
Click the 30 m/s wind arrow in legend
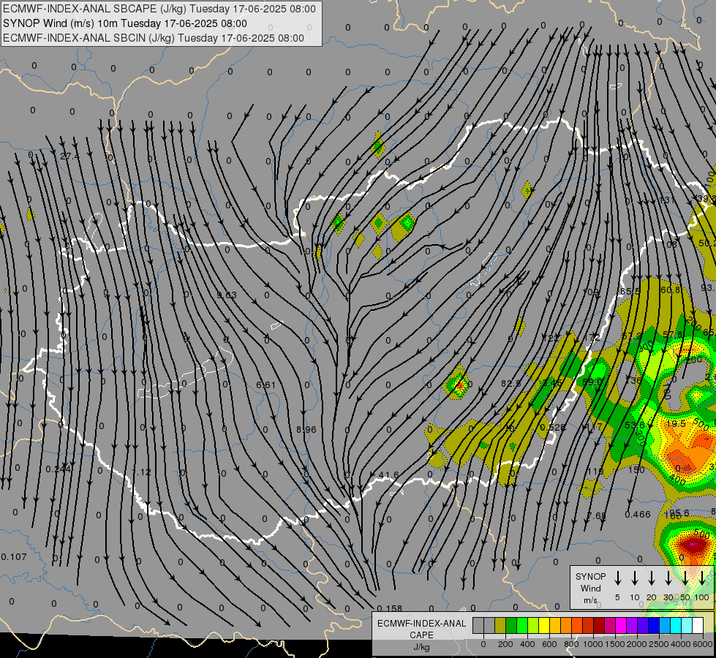pyautogui.click(x=668, y=578)
